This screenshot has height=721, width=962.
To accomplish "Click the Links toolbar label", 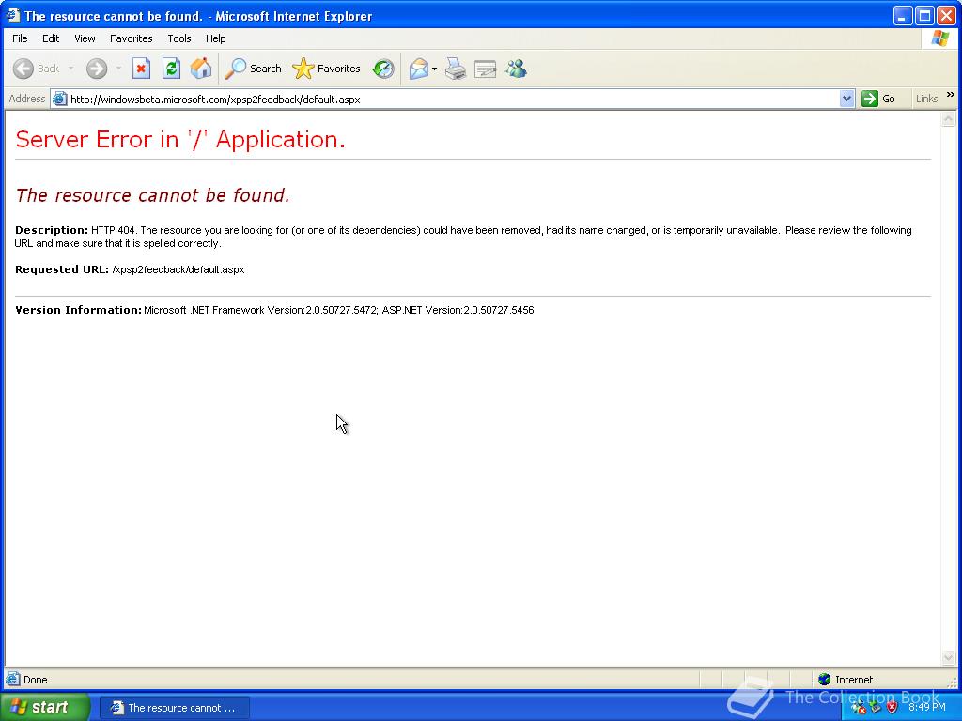I will click(x=926, y=99).
